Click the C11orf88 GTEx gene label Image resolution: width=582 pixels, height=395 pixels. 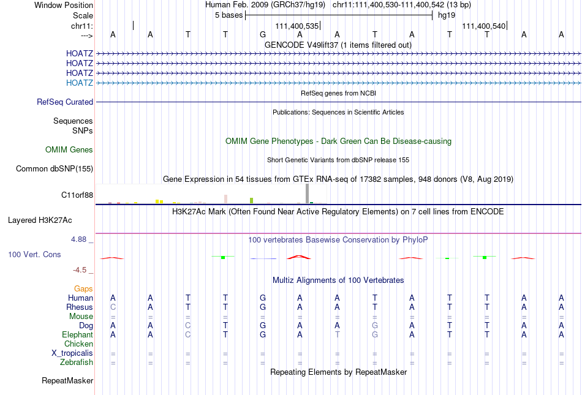coord(77,195)
